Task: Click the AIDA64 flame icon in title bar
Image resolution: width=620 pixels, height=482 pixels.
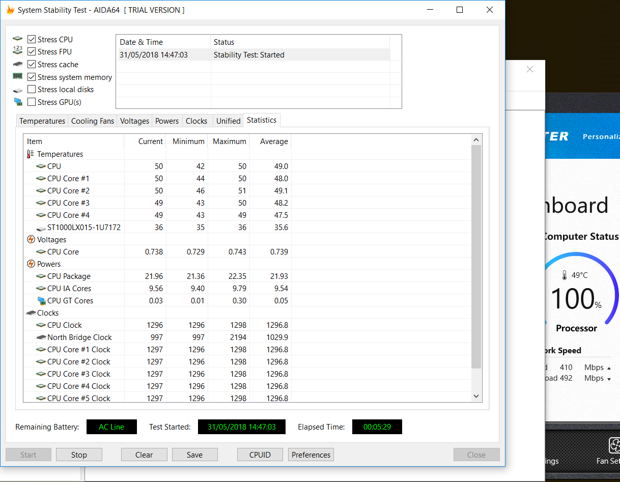Action: click(10, 10)
